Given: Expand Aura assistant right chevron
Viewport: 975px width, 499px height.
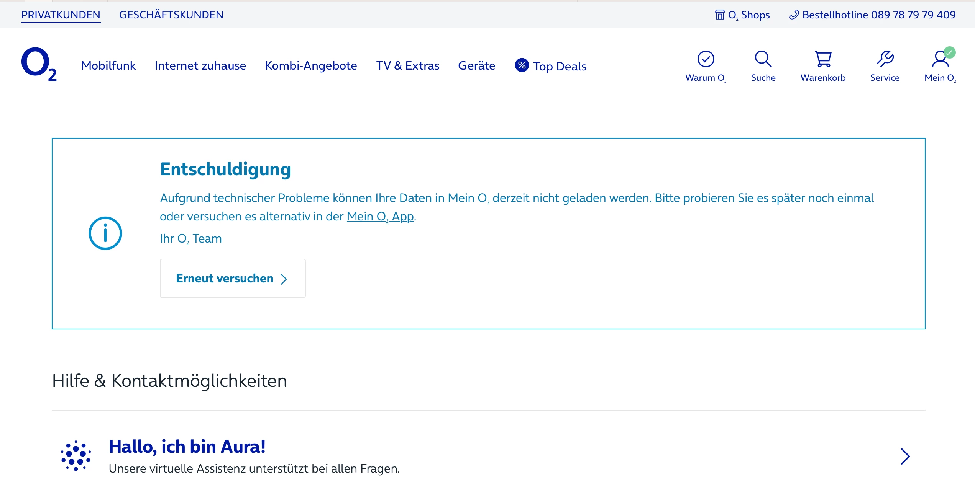Looking at the screenshot, I should coord(905,456).
